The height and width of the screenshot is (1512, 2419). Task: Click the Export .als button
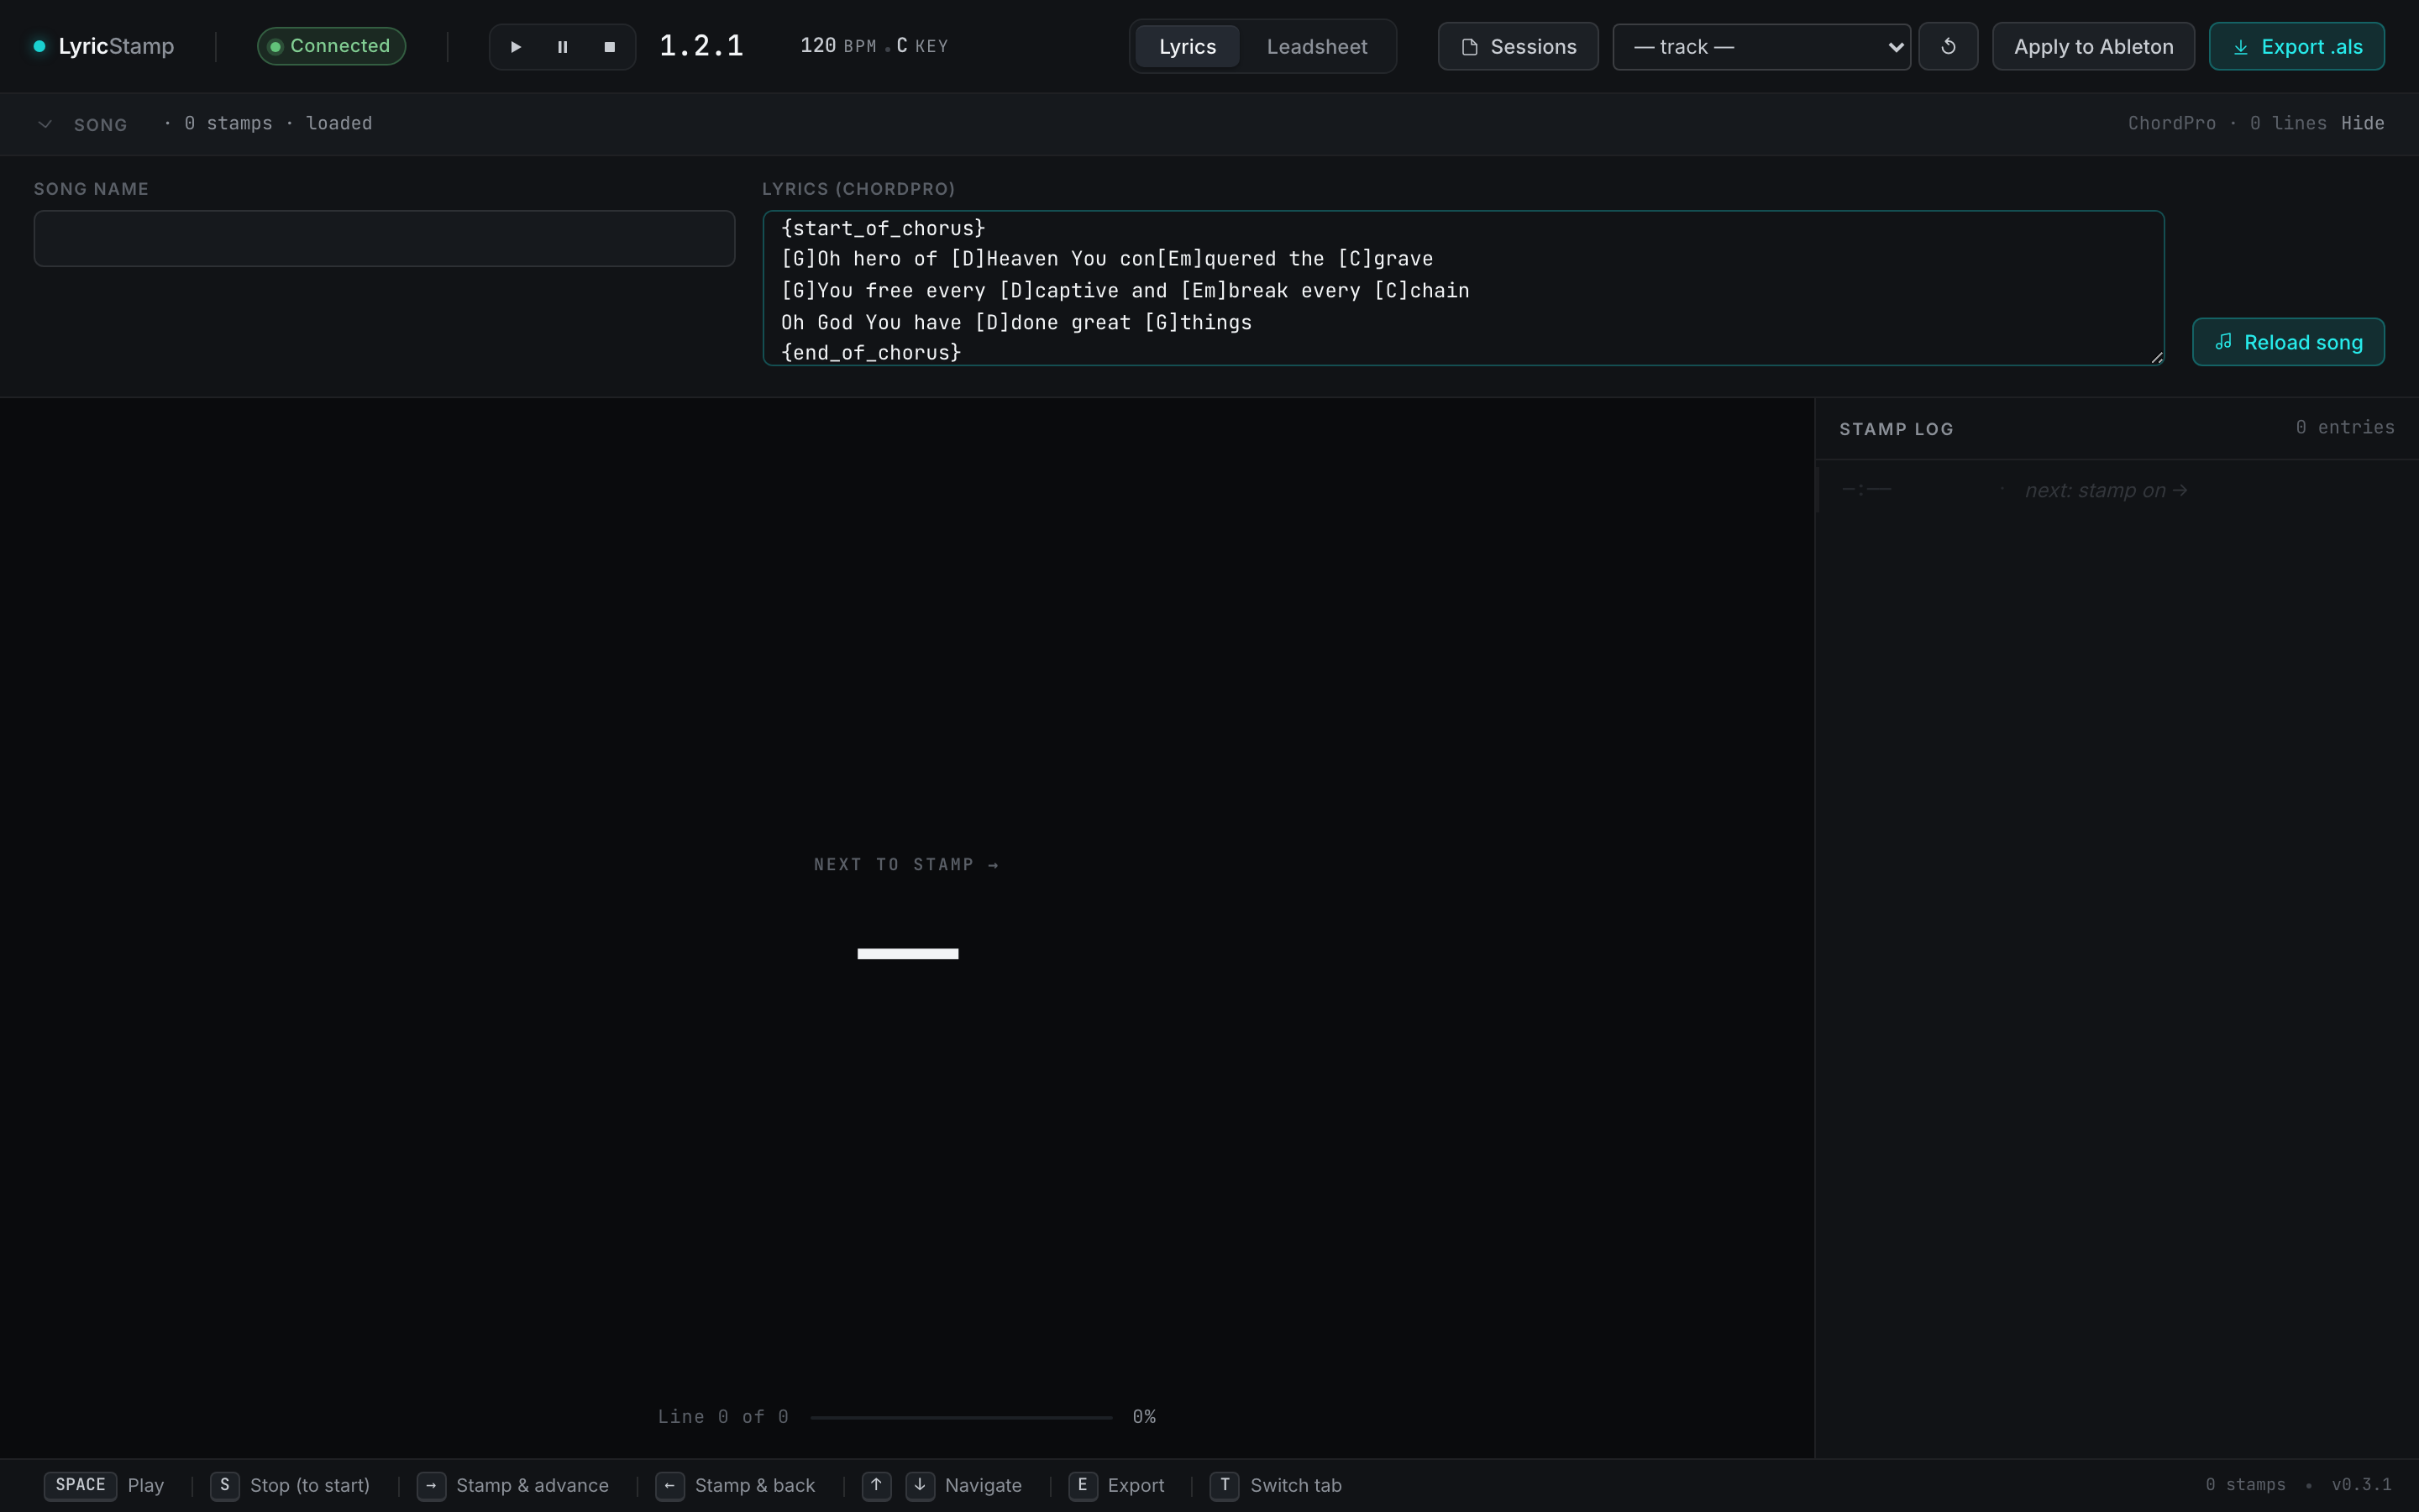coord(2296,47)
